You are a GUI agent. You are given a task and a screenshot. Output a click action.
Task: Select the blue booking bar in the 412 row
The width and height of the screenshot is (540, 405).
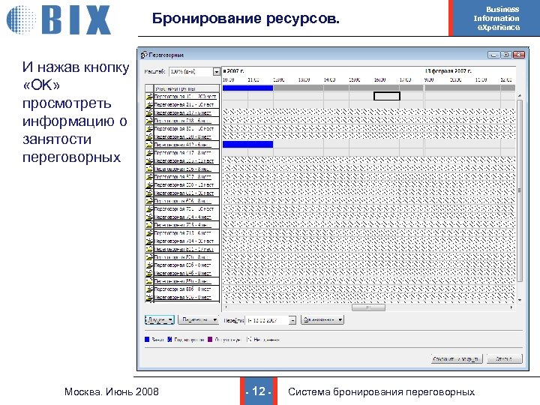pos(248,144)
